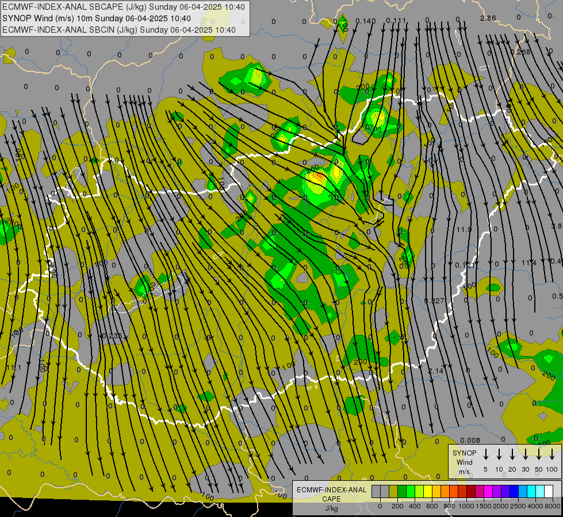Pick the pale cyan CAPE legend swatch
The image size is (563, 517).
point(539,491)
